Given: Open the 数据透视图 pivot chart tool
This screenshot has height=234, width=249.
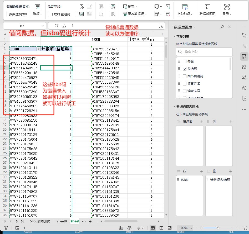Looking at the screenshot, I should (x=207, y=9).
